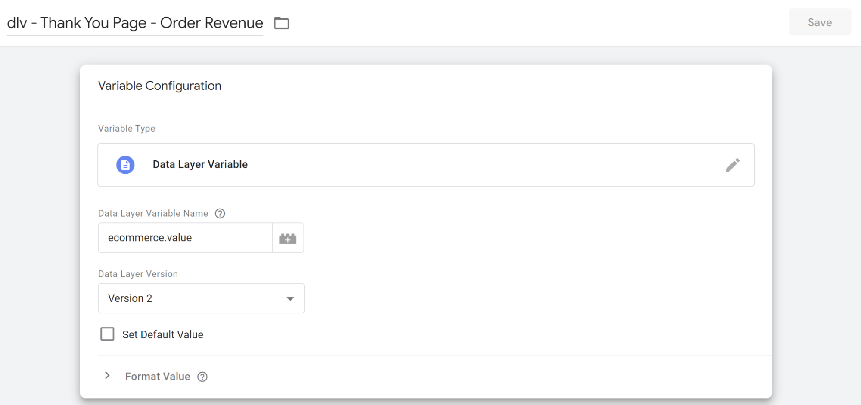
Task: Click the Data Layer Variable type text
Action: [x=200, y=164]
